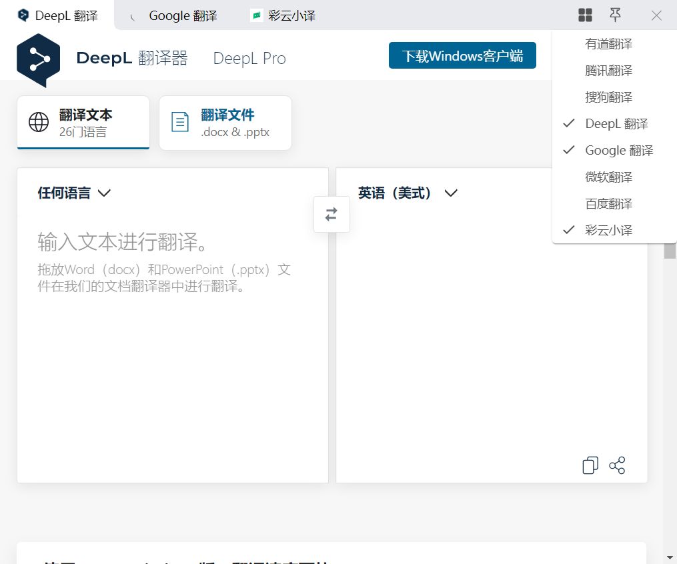Open the DeepL Pro link
The image size is (677, 564).
click(249, 58)
